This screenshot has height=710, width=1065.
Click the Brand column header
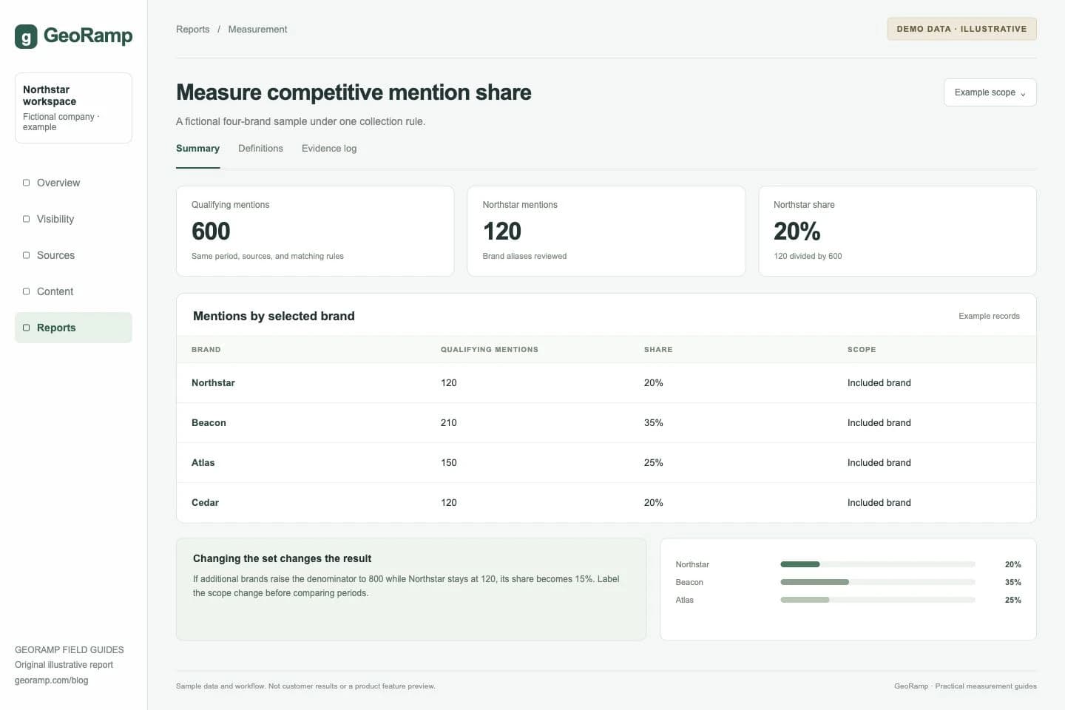206,350
